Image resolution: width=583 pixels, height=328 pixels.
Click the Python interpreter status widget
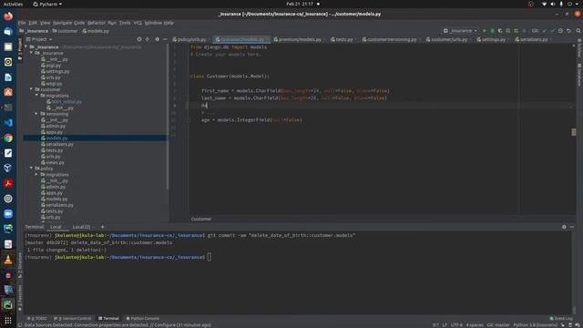(537, 325)
